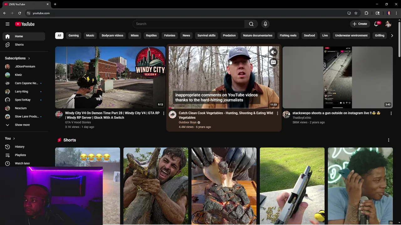Select the Music filter chip
Image resolution: width=401 pixels, height=225 pixels.
tap(90, 36)
